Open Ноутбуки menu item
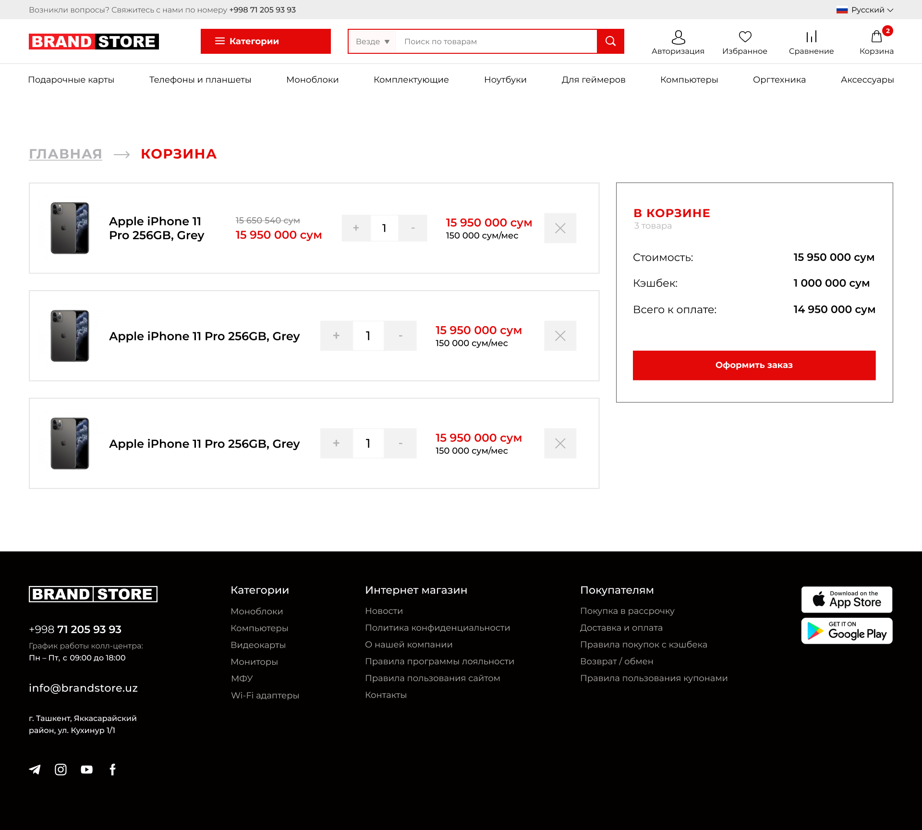The height and width of the screenshot is (830, 922). pos(505,80)
